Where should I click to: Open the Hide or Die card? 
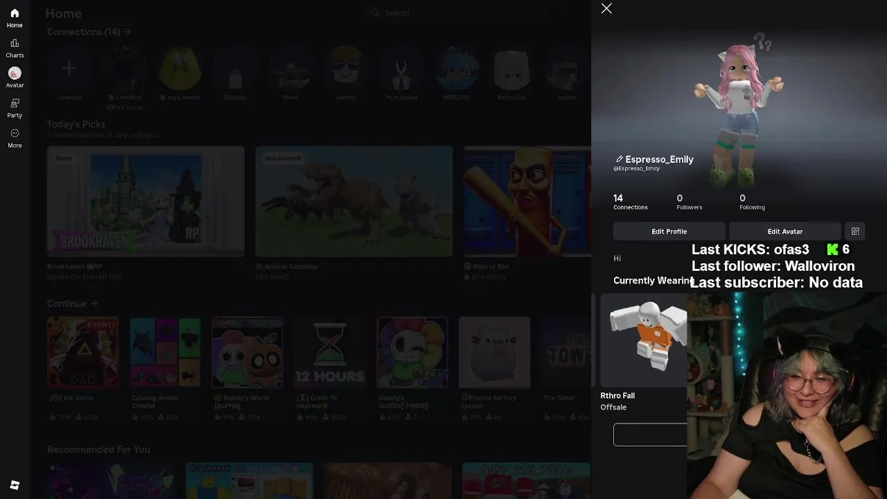click(527, 202)
